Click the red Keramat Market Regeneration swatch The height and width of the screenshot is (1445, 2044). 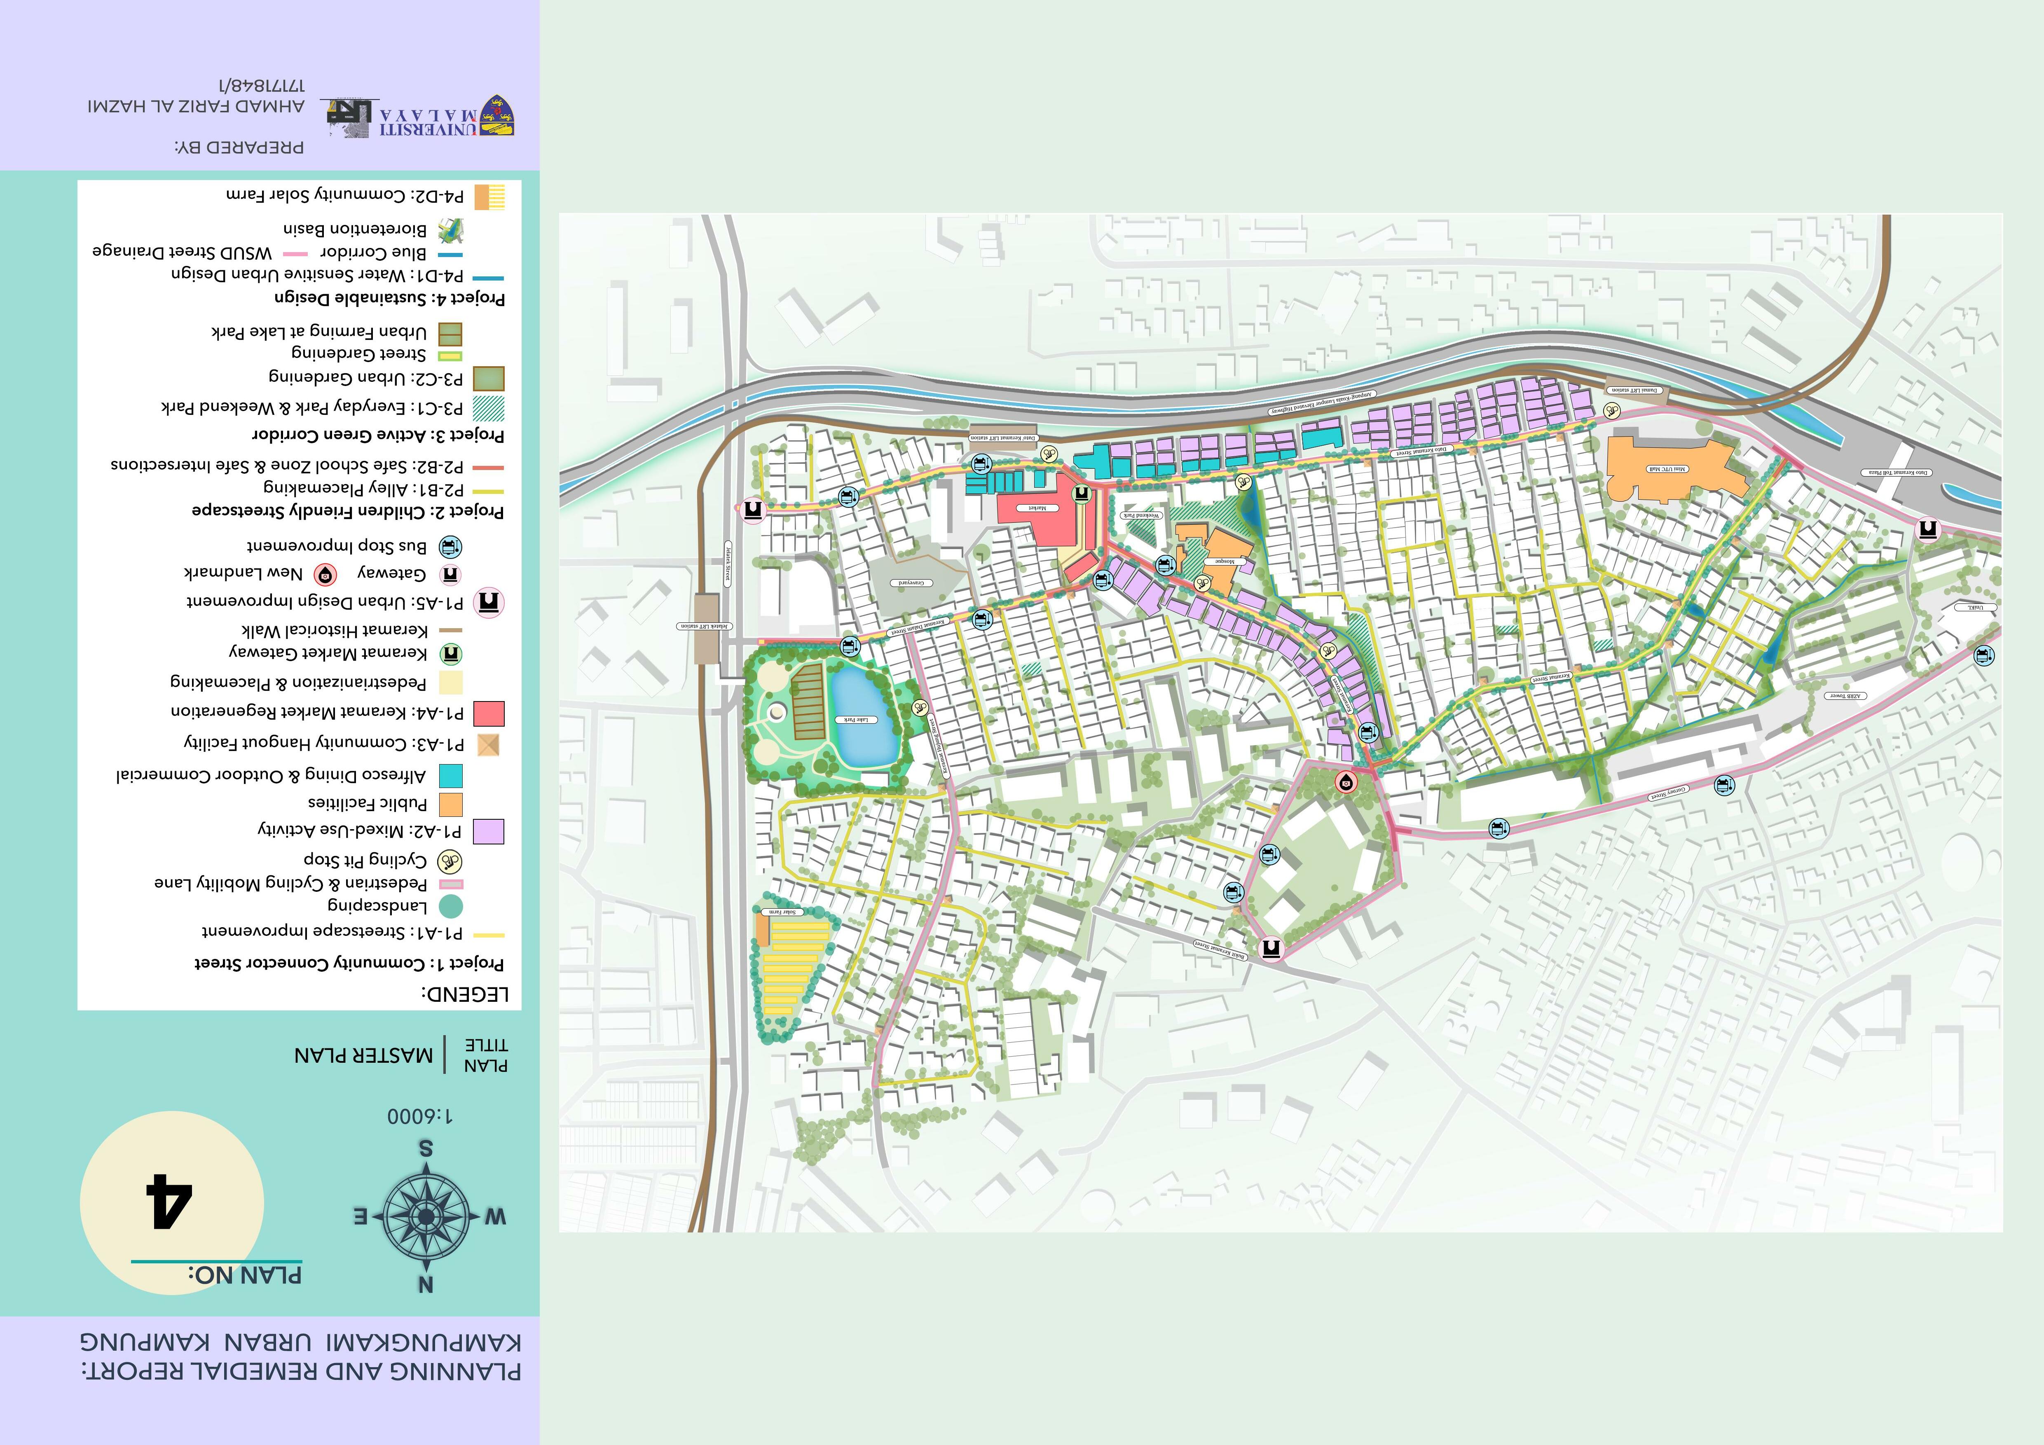point(488,713)
